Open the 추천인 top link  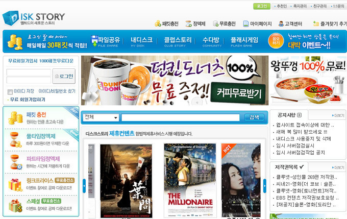click(282, 6)
